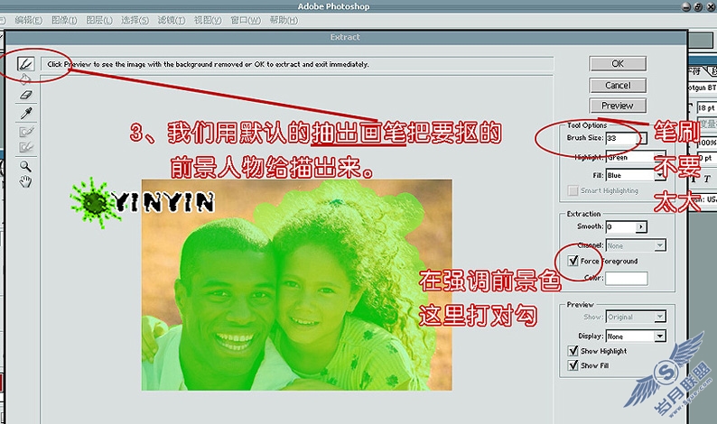Click the 18 pt font size field behind
This screenshot has width=717, height=424.
click(x=706, y=108)
